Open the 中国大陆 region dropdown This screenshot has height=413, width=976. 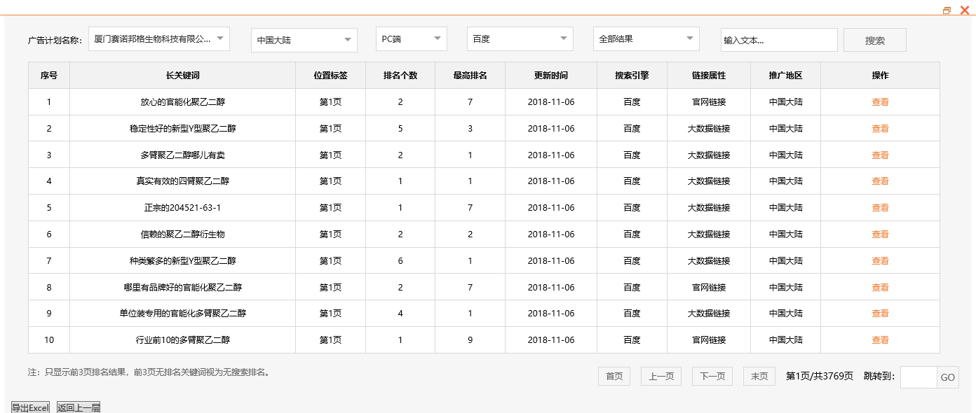303,38
